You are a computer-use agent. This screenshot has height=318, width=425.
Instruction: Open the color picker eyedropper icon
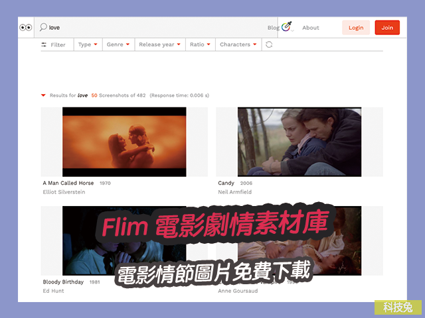(x=287, y=26)
